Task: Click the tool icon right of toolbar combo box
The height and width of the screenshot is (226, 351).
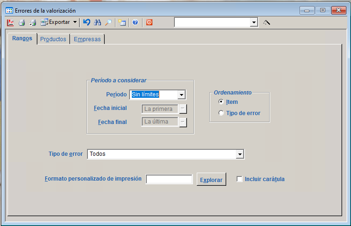Action: (x=267, y=22)
